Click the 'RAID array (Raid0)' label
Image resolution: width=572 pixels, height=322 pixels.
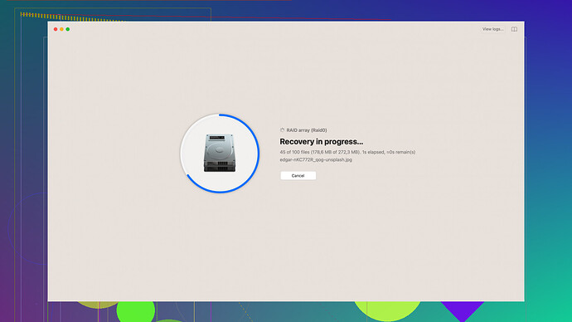(x=307, y=130)
